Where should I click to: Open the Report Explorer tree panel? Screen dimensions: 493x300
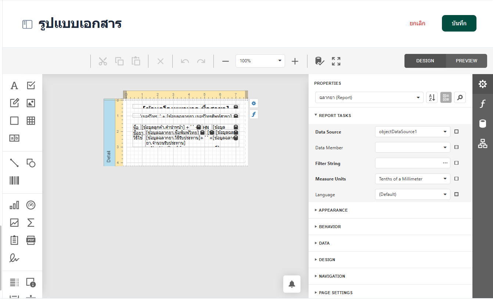click(x=482, y=143)
